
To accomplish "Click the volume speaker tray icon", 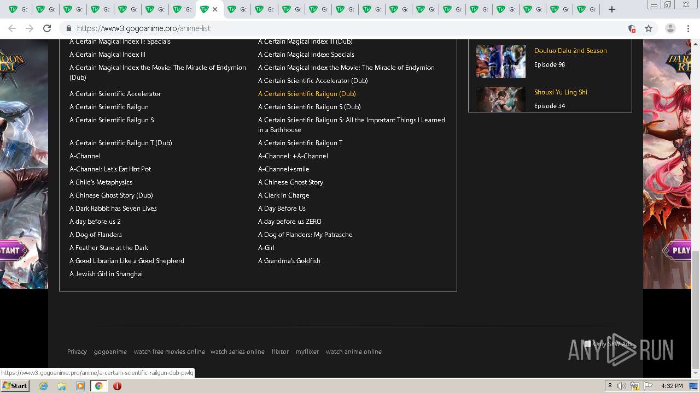I will coord(622,386).
